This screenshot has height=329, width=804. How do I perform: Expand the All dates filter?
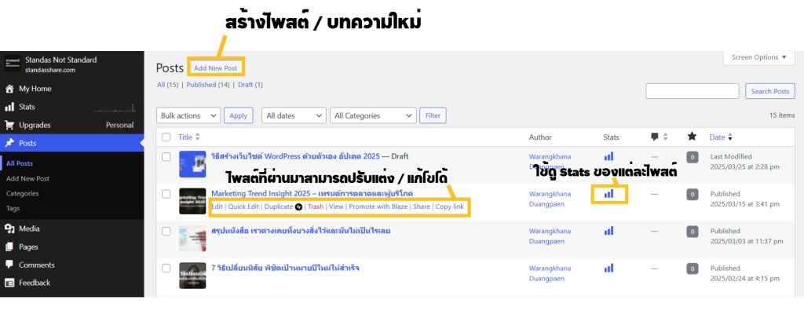pyautogui.click(x=293, y=115)
